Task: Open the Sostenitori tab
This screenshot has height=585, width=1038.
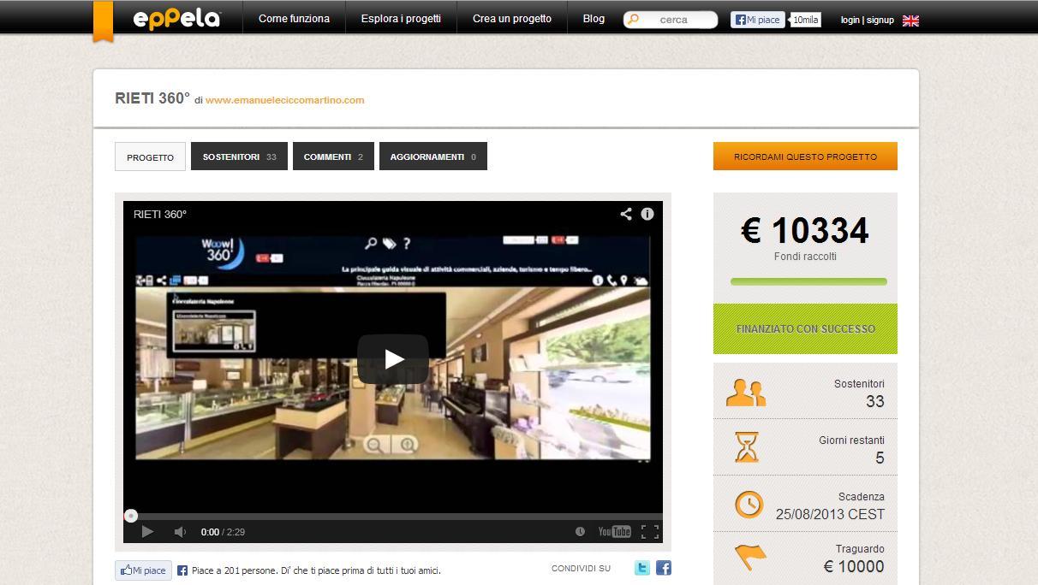Action: tap(239, 157)
